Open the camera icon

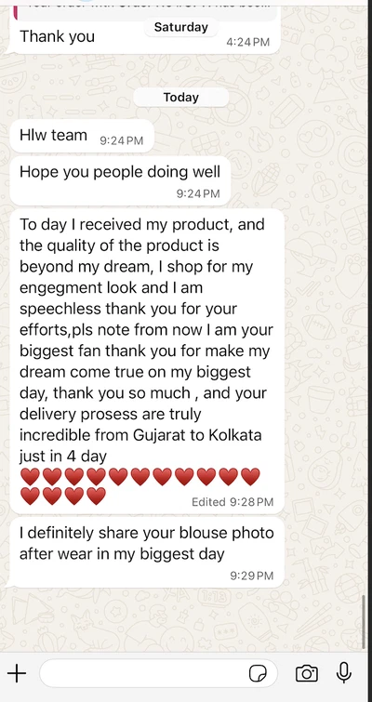click(x=307, y=673)
